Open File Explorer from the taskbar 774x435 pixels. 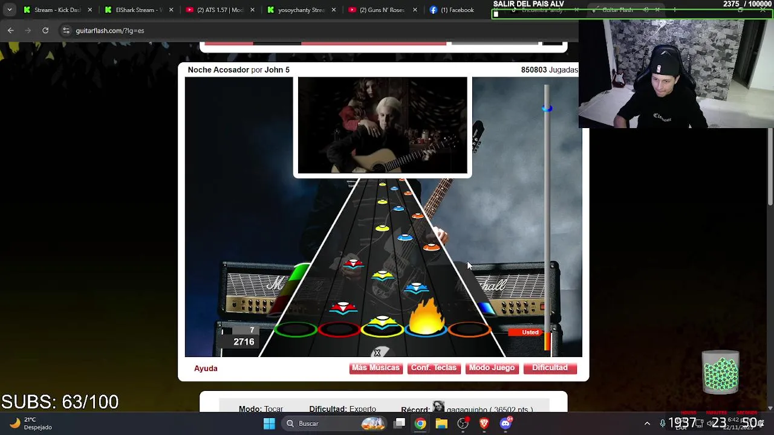[441, 424]
